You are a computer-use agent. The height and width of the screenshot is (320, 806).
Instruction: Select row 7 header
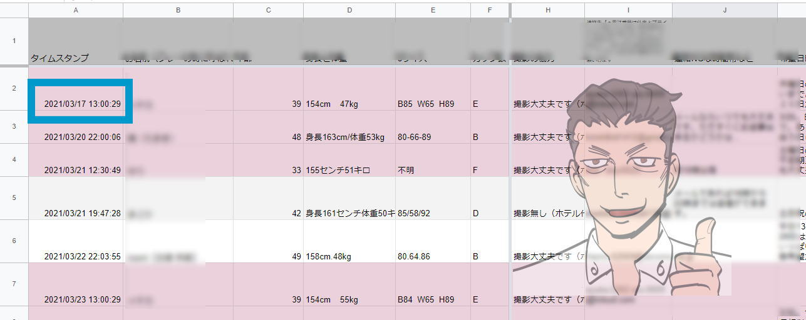point(14,284)
